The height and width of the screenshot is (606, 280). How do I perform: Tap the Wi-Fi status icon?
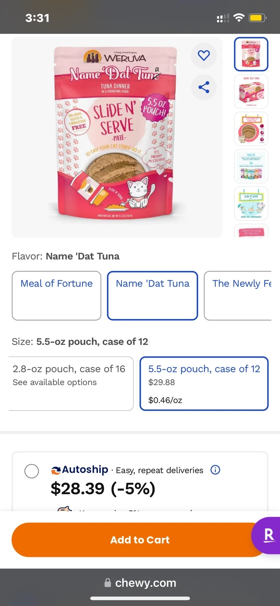(239, 18)
